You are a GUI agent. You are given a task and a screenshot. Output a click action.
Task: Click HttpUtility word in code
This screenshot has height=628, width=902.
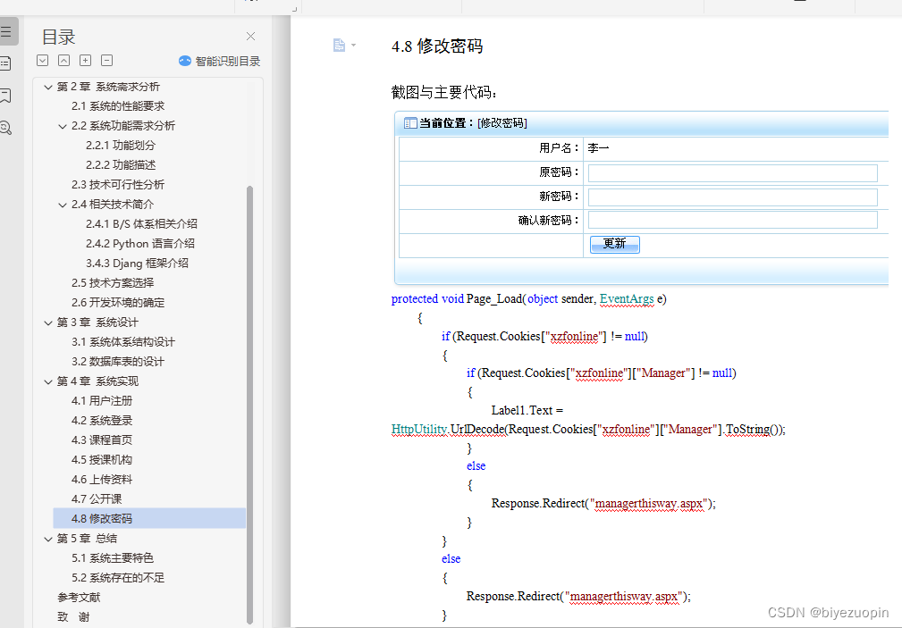coord(418,429)
